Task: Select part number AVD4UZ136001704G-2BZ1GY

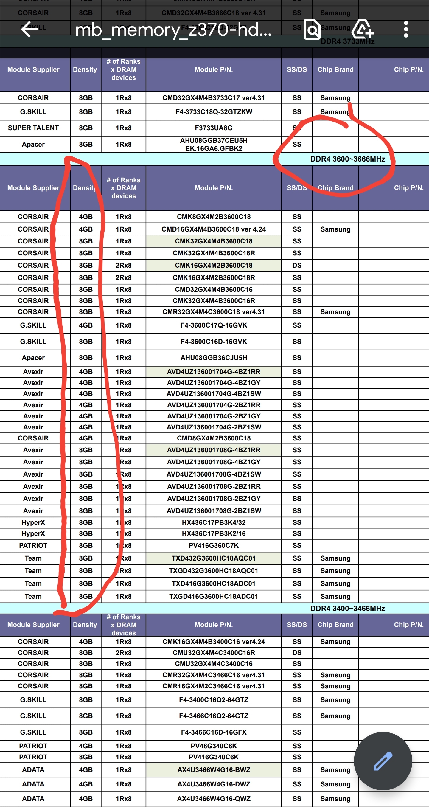Action: 214,416
